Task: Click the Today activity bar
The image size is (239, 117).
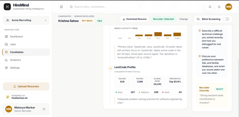Action: [177, 34]
